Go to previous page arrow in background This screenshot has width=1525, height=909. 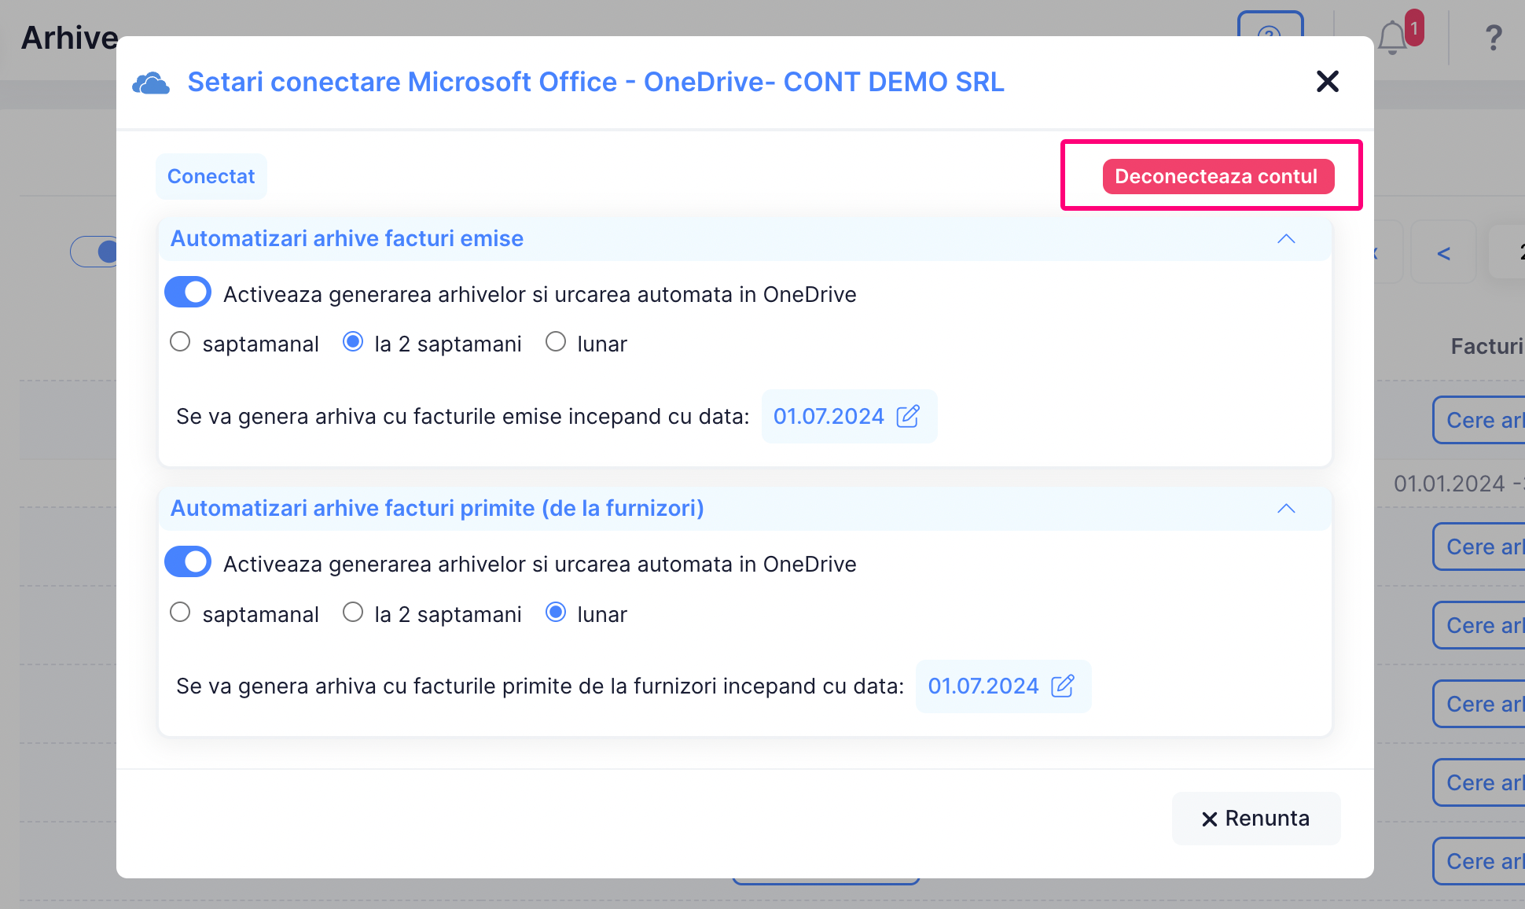(1443, 253)
